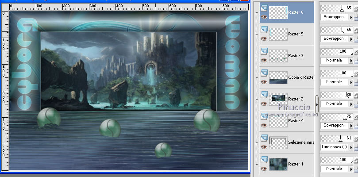Toggle visibility of the Raster 5 layer
Image resolution: width=358 pixels, height=177 pixels.
pos(264,38)
